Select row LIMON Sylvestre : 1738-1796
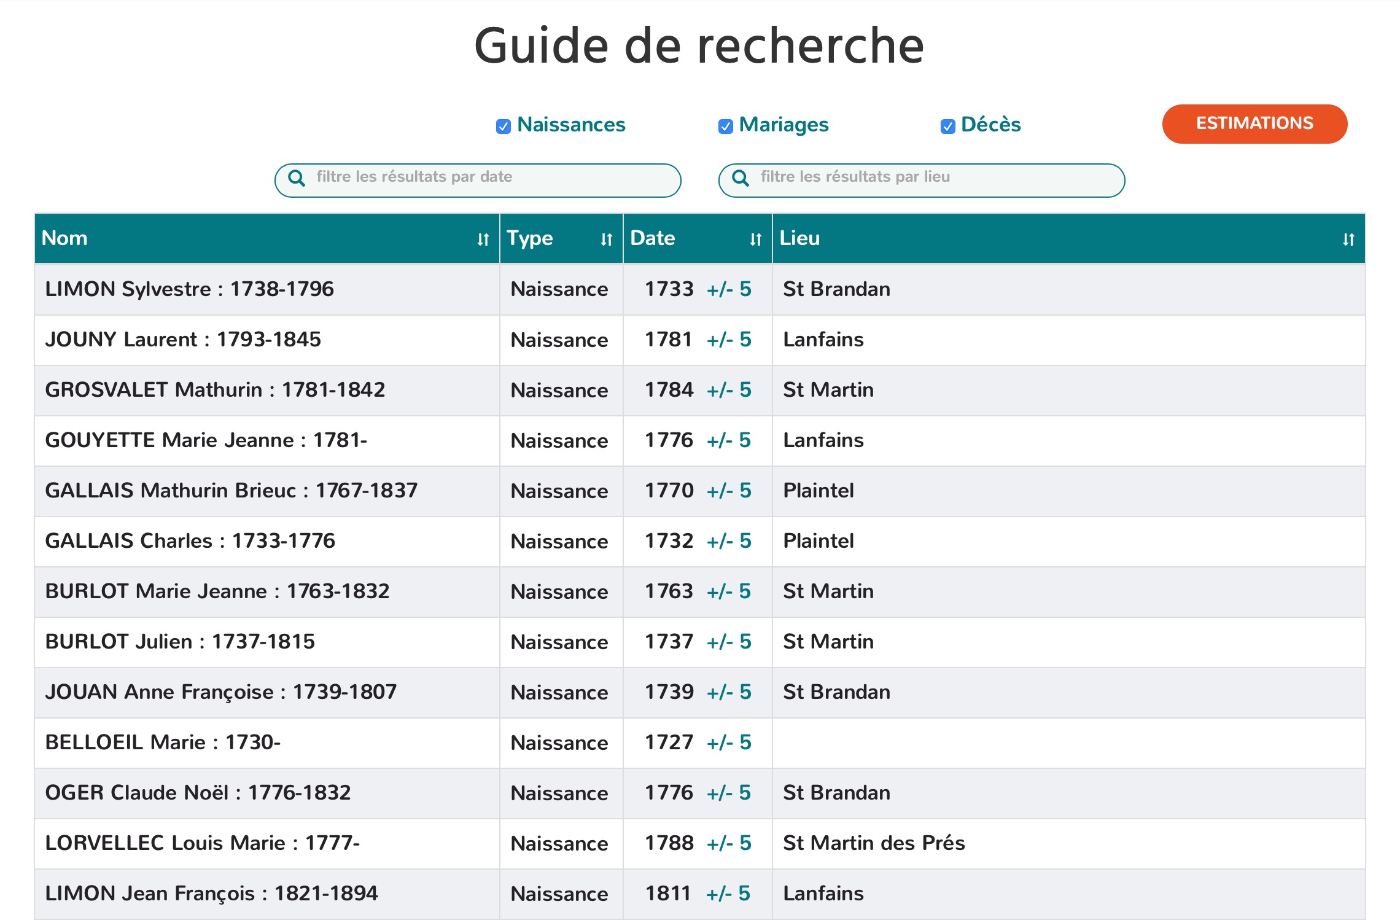The height and width of the screenshot is (920, 1400). (700, 289)
